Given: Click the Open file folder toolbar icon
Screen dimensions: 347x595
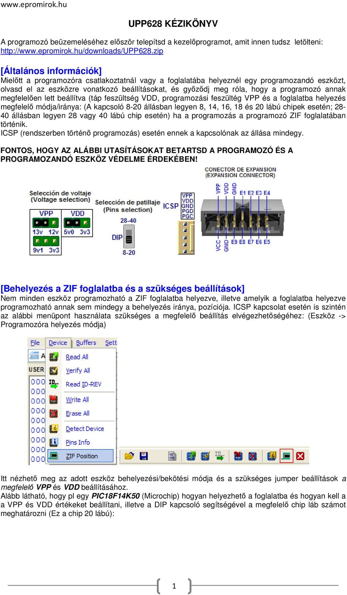Looking at the screenshot, I should [129, 456].
